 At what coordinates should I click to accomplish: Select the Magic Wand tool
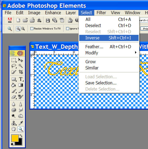pyautogui.click(x=20, y=66)
